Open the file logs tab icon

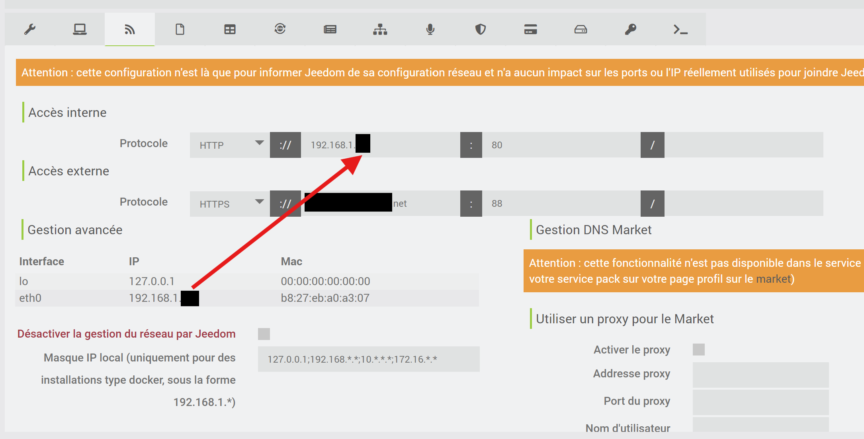click(x=180, y=29)
